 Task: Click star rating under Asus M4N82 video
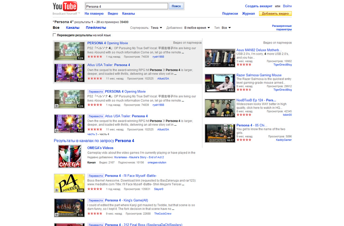pyautogui.click(x=244, y=65)
